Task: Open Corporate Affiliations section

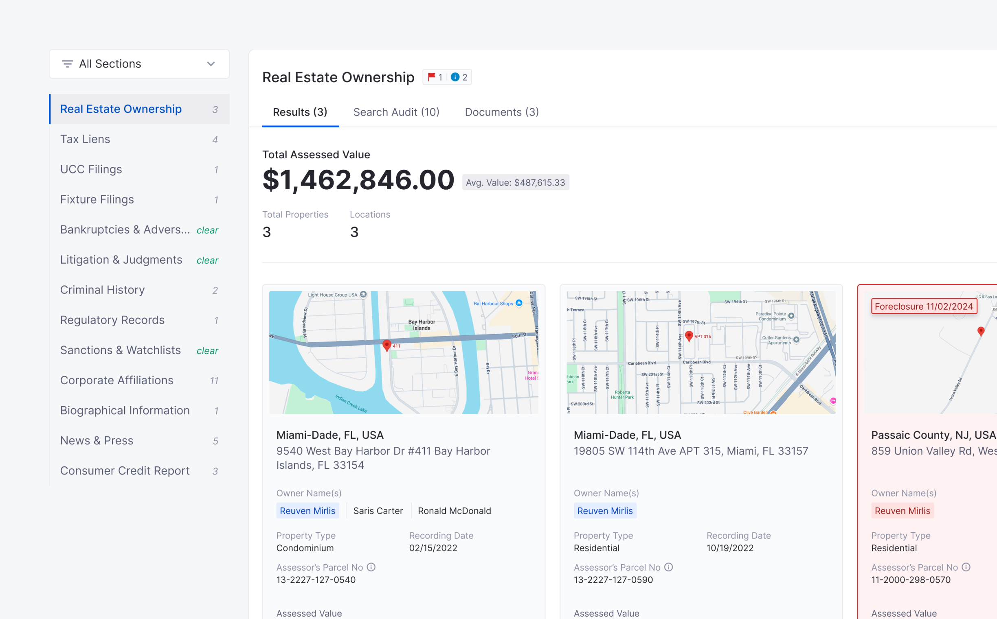Action: [x=139, y=381]
